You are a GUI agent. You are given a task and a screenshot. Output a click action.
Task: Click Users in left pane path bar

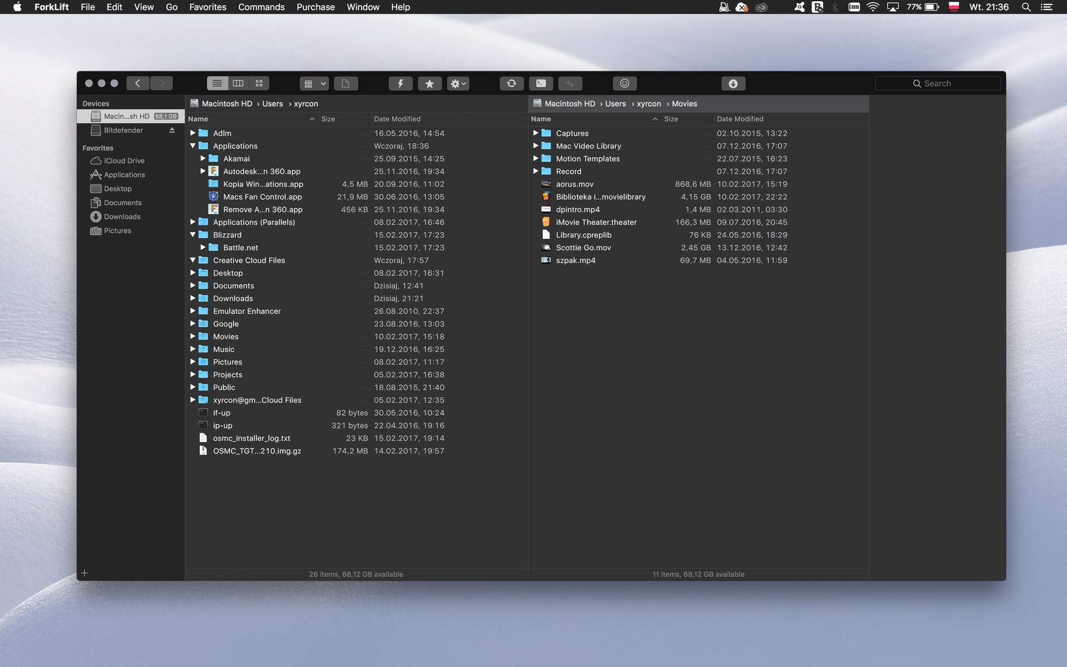pyautogui.click(x=272, y=104)
